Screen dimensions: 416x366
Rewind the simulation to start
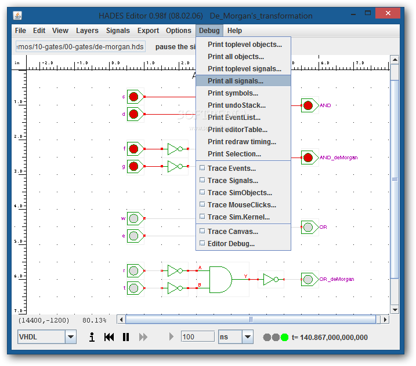[109, 337]
